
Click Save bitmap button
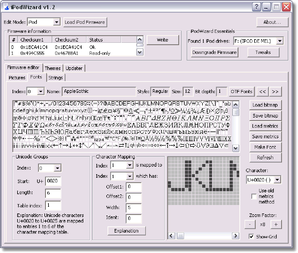pos(265,116)
